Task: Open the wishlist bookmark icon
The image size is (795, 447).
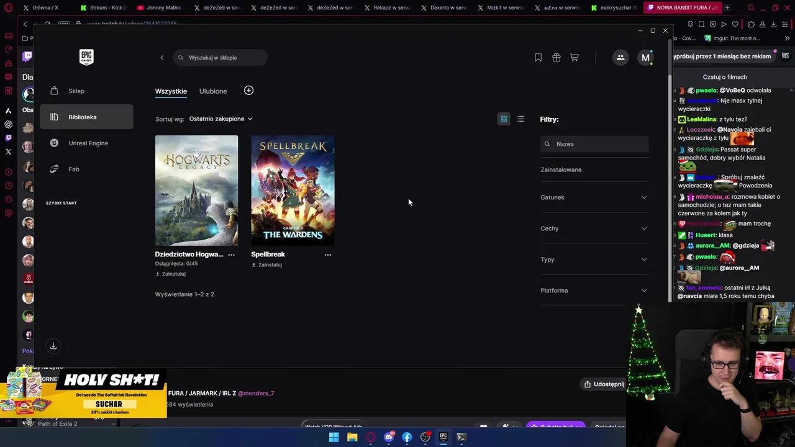Action: coord(538,58)
